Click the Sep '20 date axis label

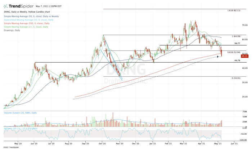(85, 144)
